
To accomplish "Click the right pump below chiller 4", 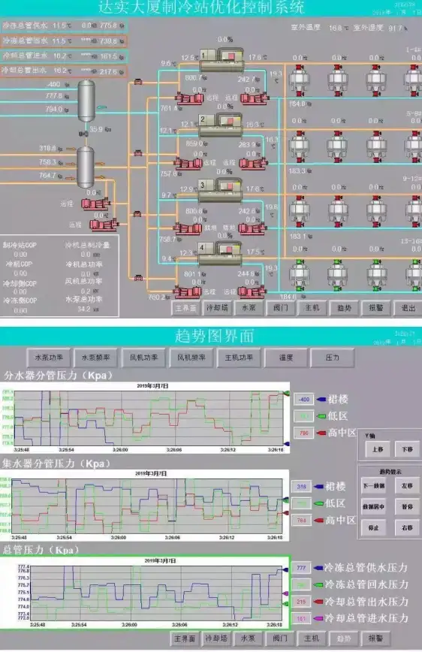I will click(252, 291).
